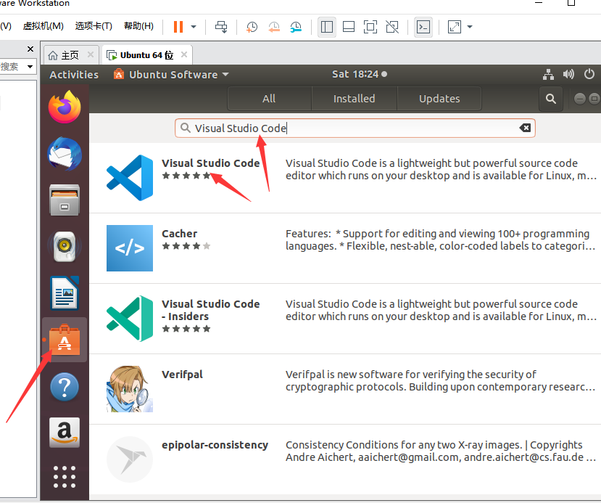
Task: Click the send Ctrl+Alt+Del icon
Action: pos(221,27)
